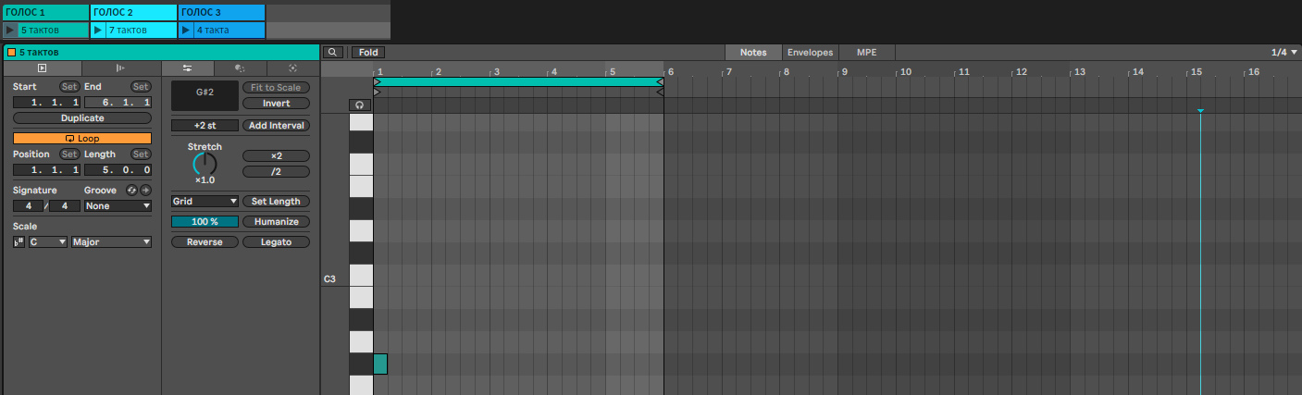The width and height of the screenshot is (1302, 395).
Task: Open the Pitch and Time utilities tab
Action: (187, 68)
